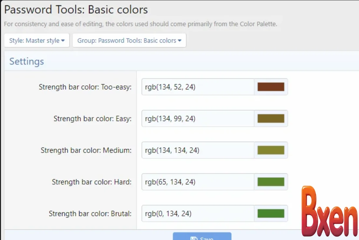Click the Too-easy rgb(134, 52, 24) field
This screenshot has height=240, width=359.
[x=198, y=87]
